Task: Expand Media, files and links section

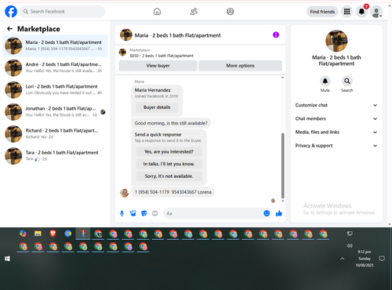Action: 336,132
